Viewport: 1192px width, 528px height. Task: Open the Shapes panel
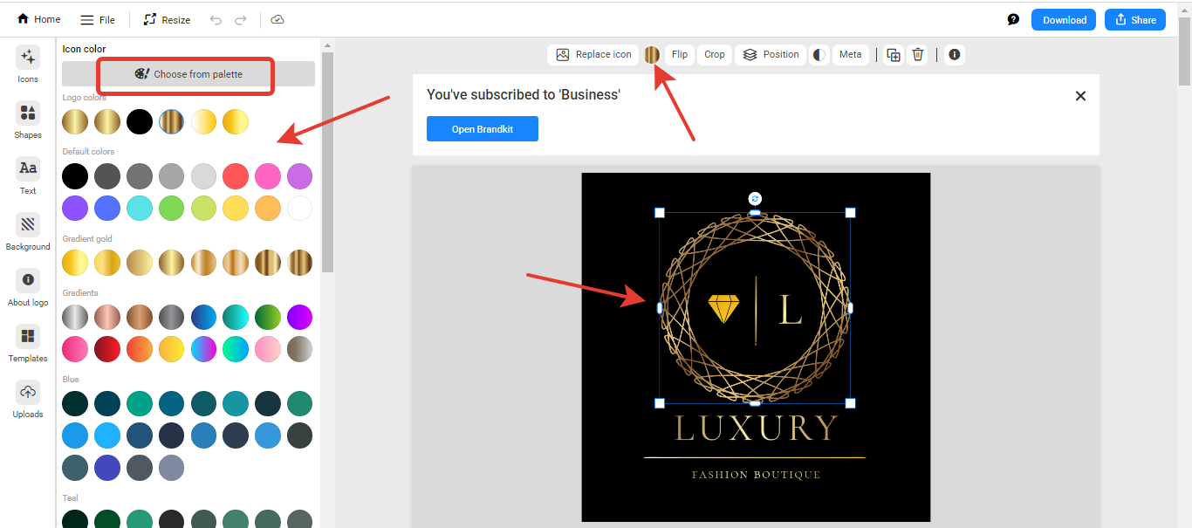[x=28, y=120]
